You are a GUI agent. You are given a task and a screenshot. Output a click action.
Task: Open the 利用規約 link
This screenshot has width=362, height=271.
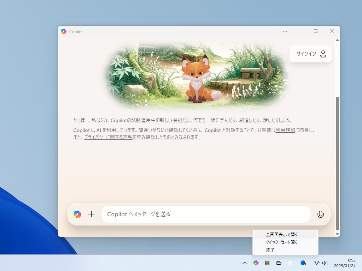click(x=286, y=130)
